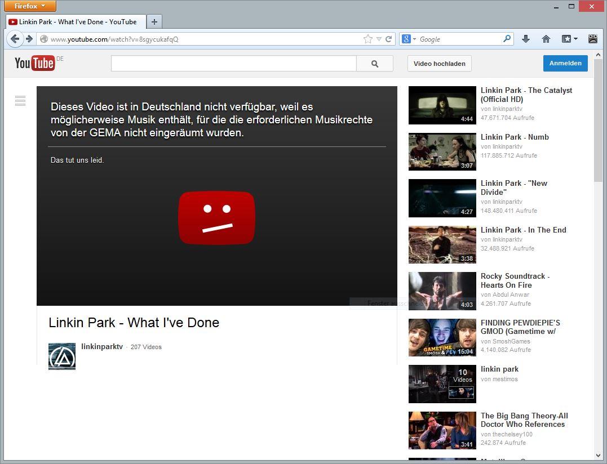Open a new tab with plus button

[x=154, y=21]
